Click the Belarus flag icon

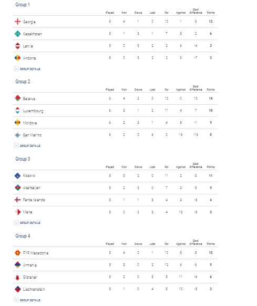17,98
